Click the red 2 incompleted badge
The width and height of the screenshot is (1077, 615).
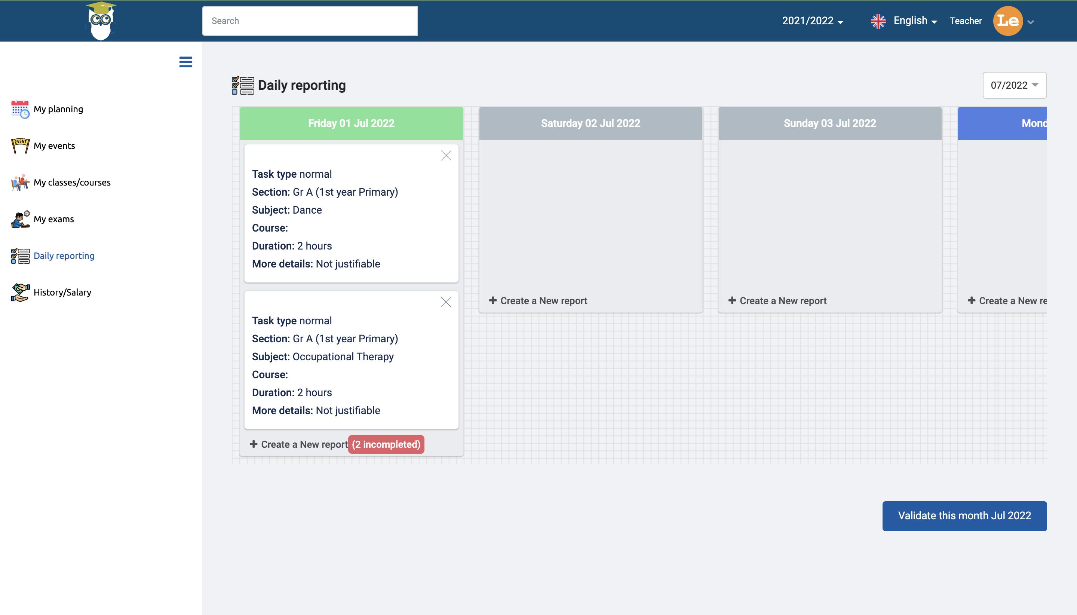[386, 444]
